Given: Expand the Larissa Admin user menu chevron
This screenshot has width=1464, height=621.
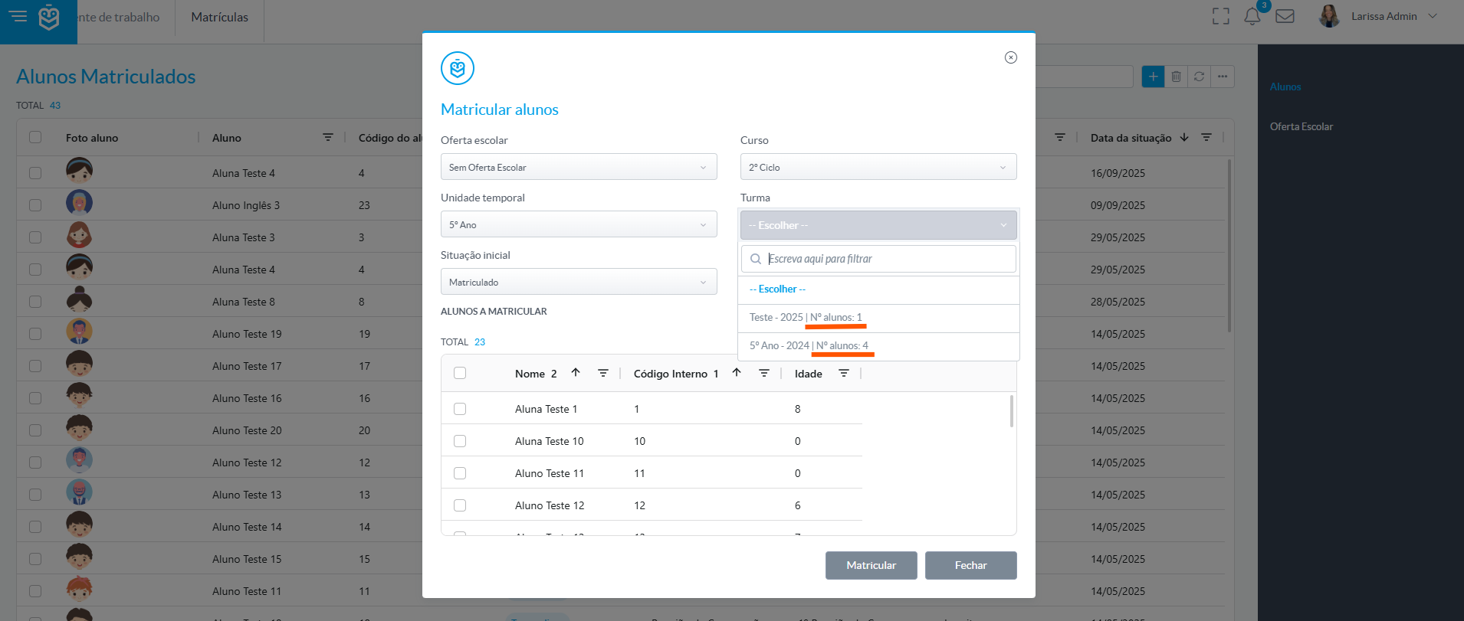Looking at the screenshot, I should click(x=1433, y=16).
